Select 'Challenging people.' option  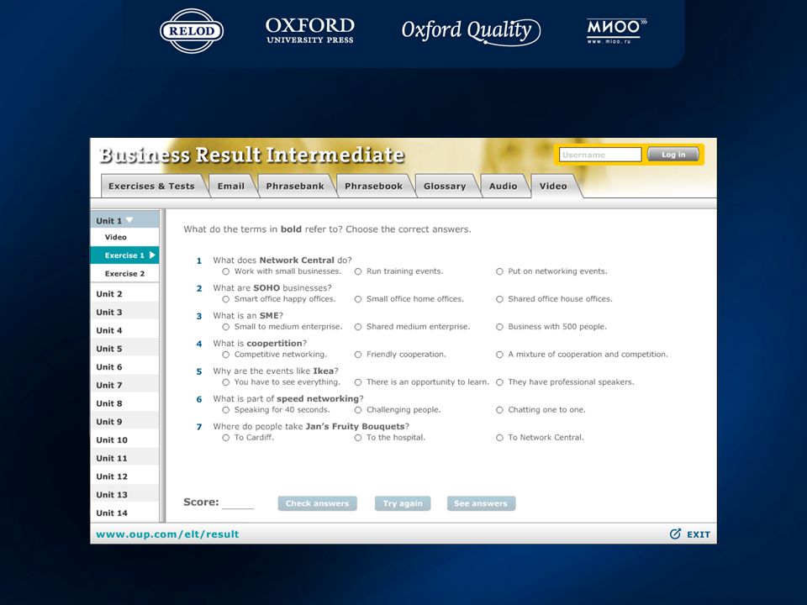(358, 411)
